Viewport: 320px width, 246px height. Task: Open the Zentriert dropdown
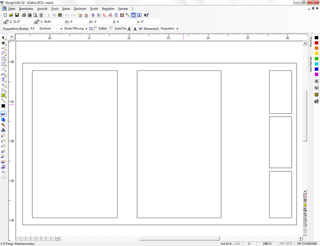coord(61,28)
